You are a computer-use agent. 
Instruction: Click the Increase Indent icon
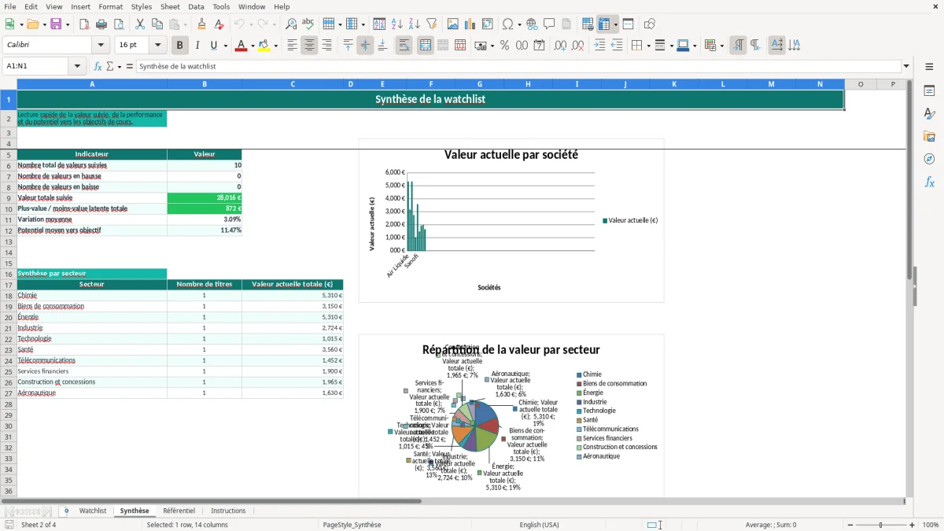tap(599, 46)
